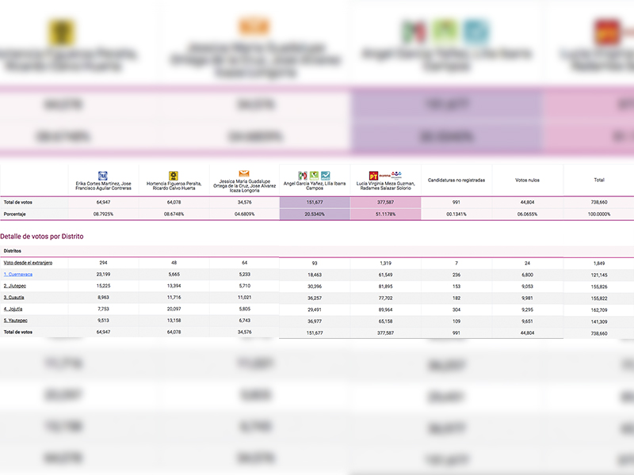Click candidate names Lucia Virginia Meza Guzman, Radames Salazar
The width and height of the screenshot is (634, 475).
click(x=385, y=186)
